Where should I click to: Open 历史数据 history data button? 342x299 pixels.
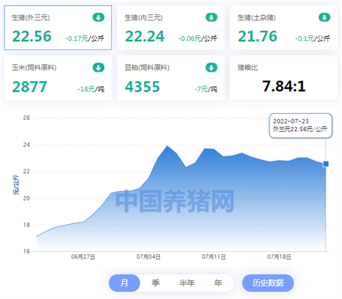268,283
